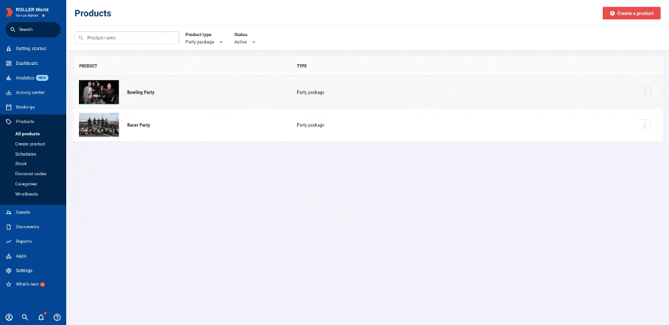Click Create a product button

(632, 13)
